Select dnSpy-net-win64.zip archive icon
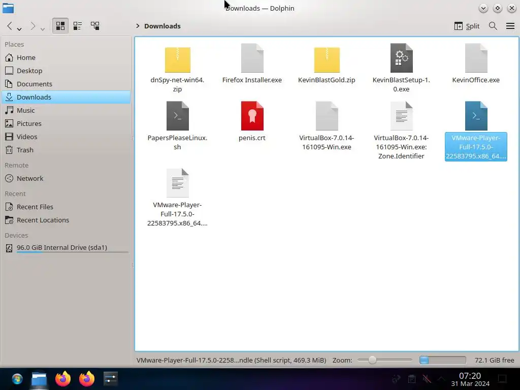Viewport: 520px width, 390px height. tap(177, 59)
